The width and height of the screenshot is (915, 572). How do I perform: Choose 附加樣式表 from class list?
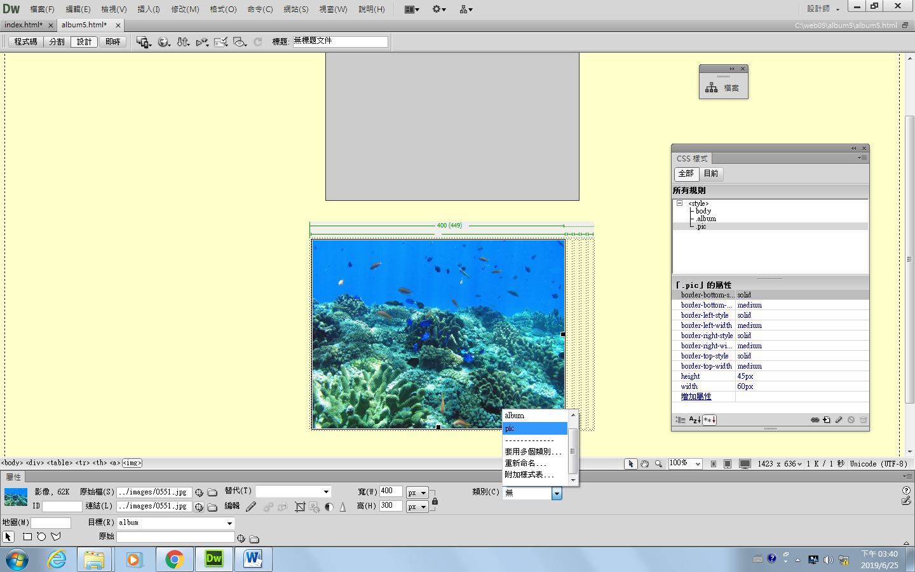coord(529,475)
